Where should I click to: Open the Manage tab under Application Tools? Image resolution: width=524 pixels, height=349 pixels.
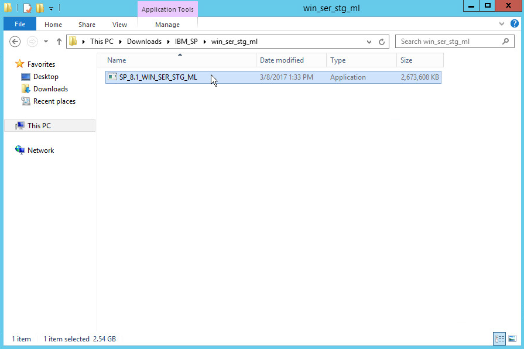click(167, 25)
